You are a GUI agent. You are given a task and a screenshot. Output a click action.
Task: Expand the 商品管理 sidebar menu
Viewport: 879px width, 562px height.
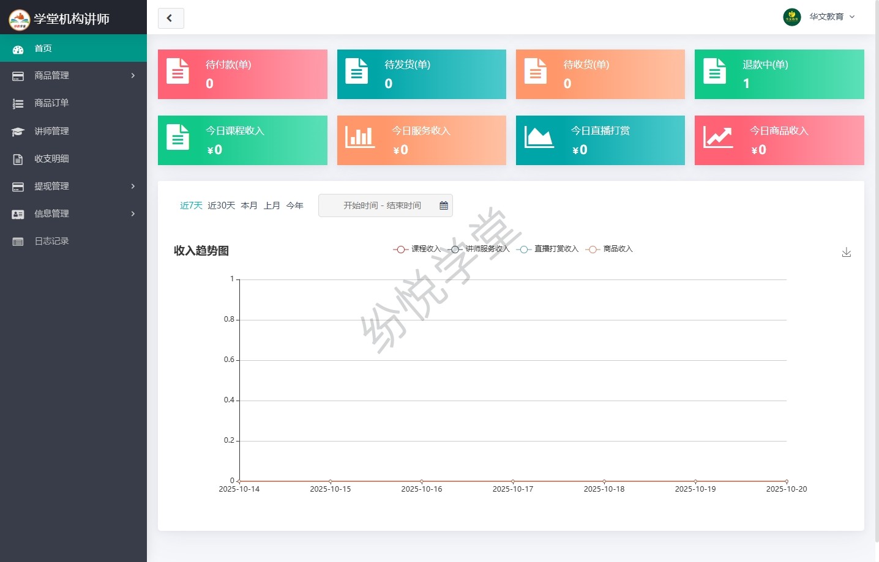[x=73, y=76]
